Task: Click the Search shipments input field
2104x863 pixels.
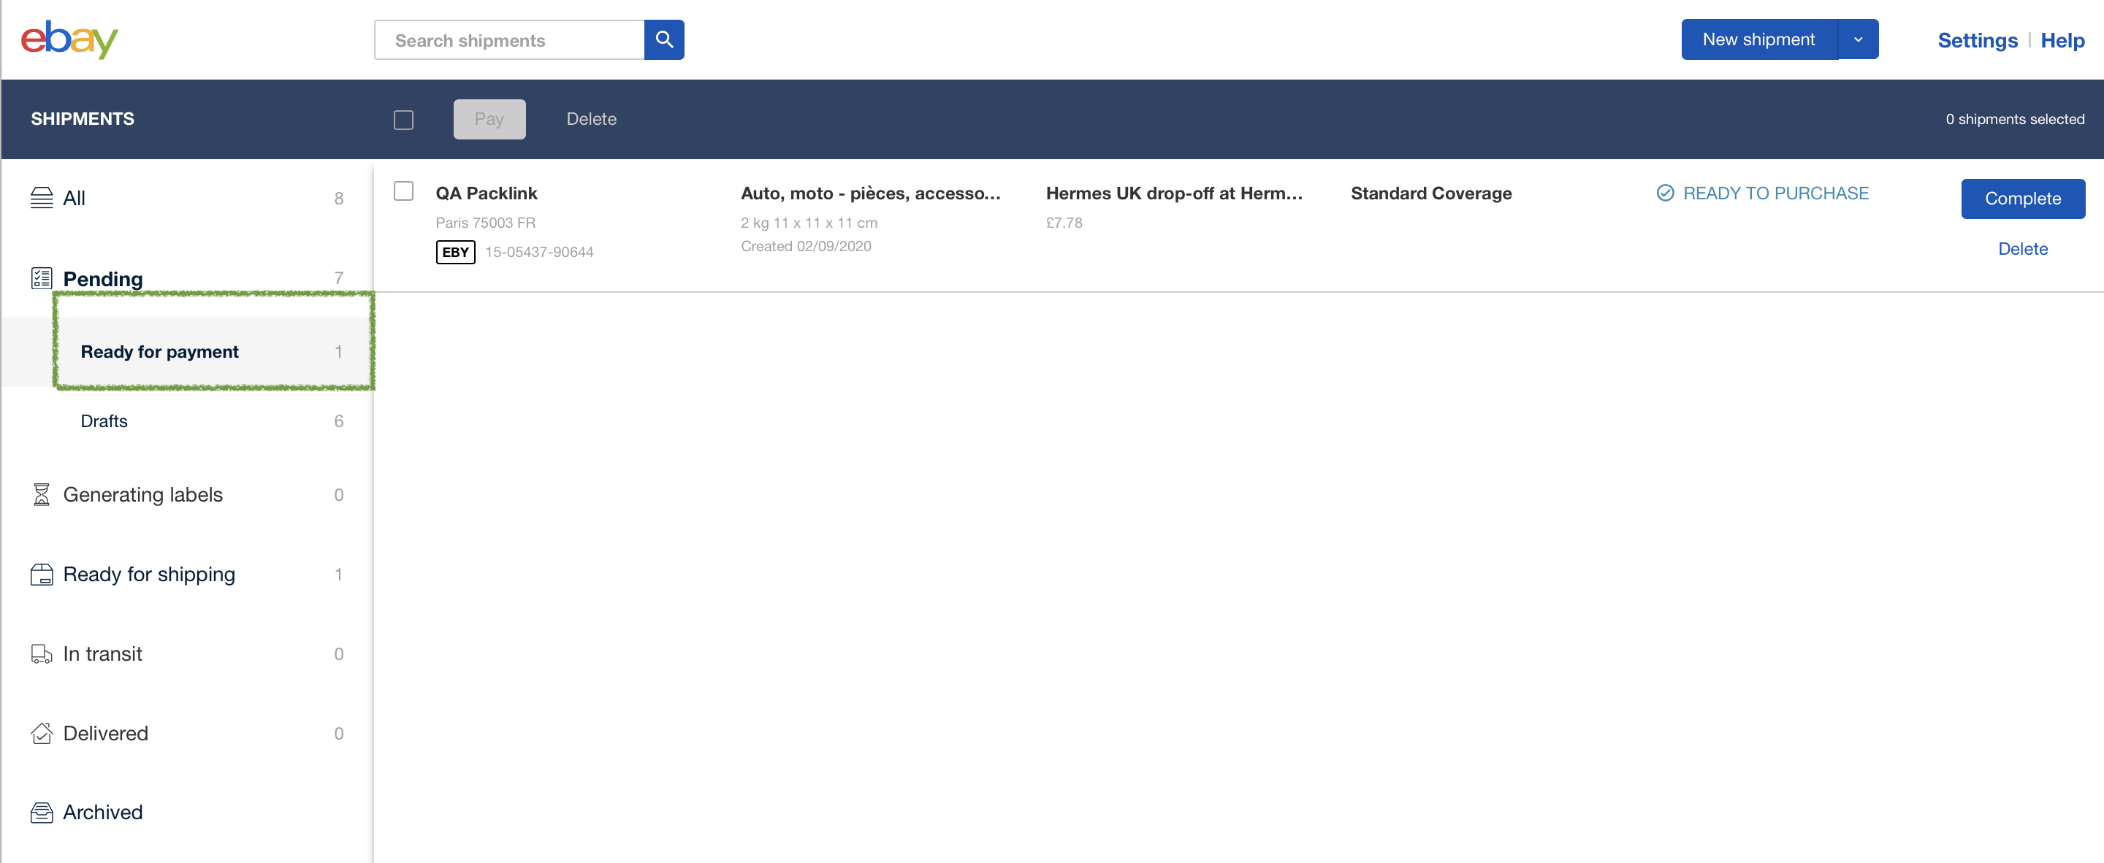Action: click(x=510, y=40)
